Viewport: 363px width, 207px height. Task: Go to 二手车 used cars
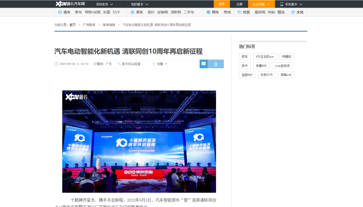(x=189, y=12)
